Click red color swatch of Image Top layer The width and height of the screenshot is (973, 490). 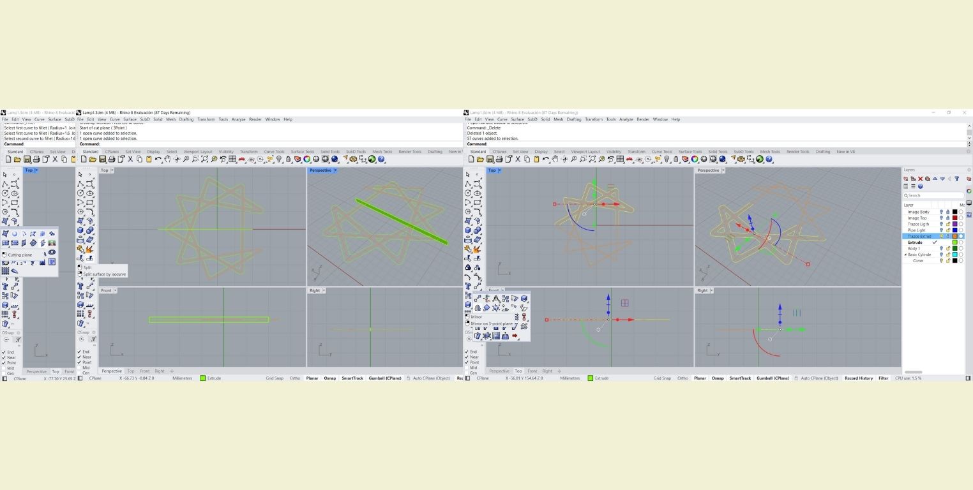click(x=954, y=218)
